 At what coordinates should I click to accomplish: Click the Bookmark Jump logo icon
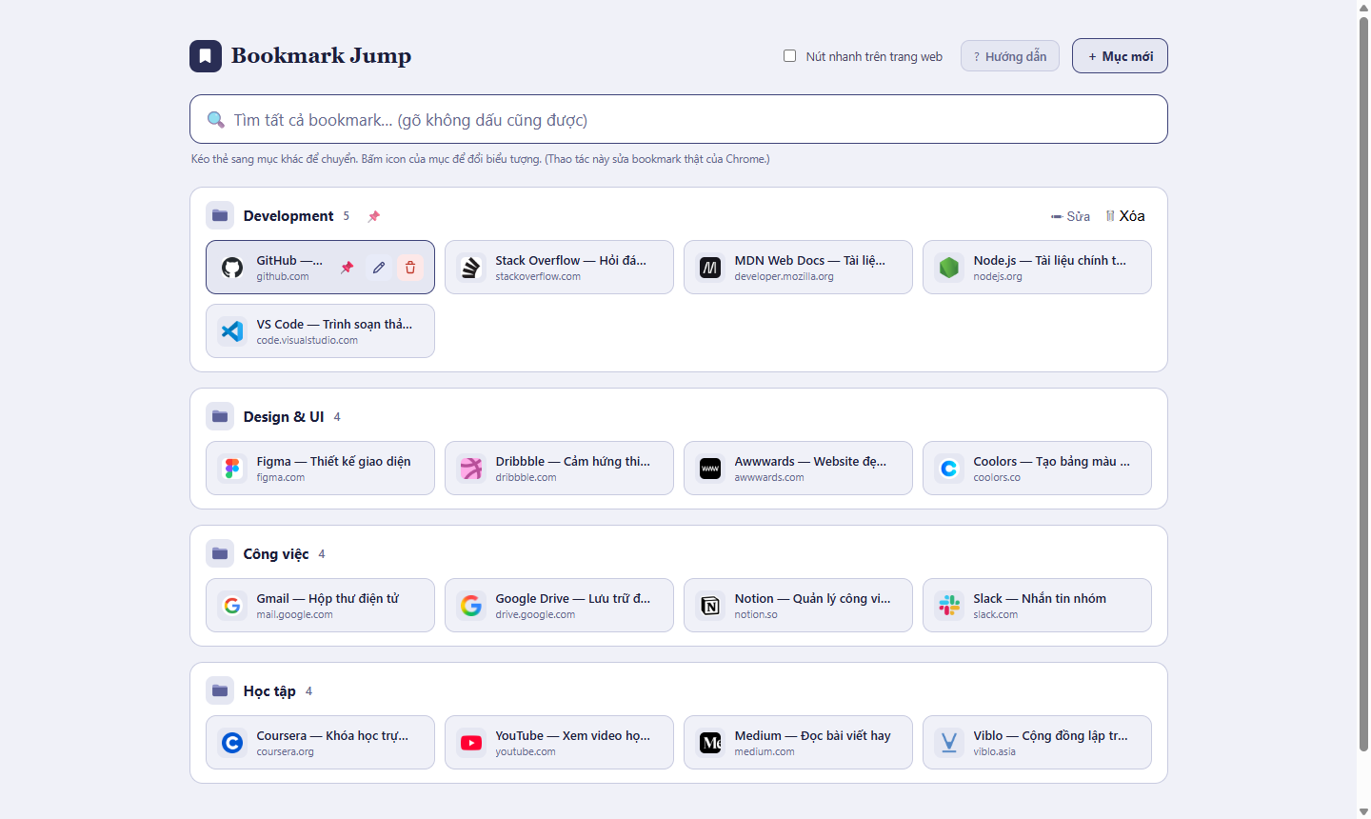click(x=206, y=56)
